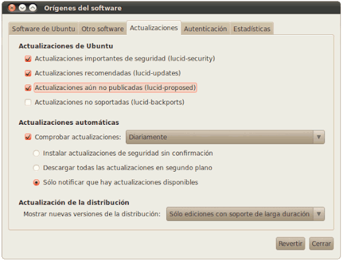Go to the Autenticación tab
Image resolution: width=343 pixels, height=261 pixels.
pyautogui.click(x=206, y=29)
